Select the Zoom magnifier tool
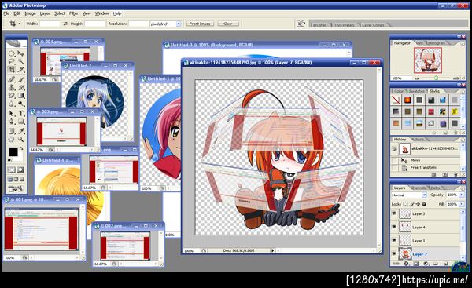 pyautogui.click(x=20, y=139)
